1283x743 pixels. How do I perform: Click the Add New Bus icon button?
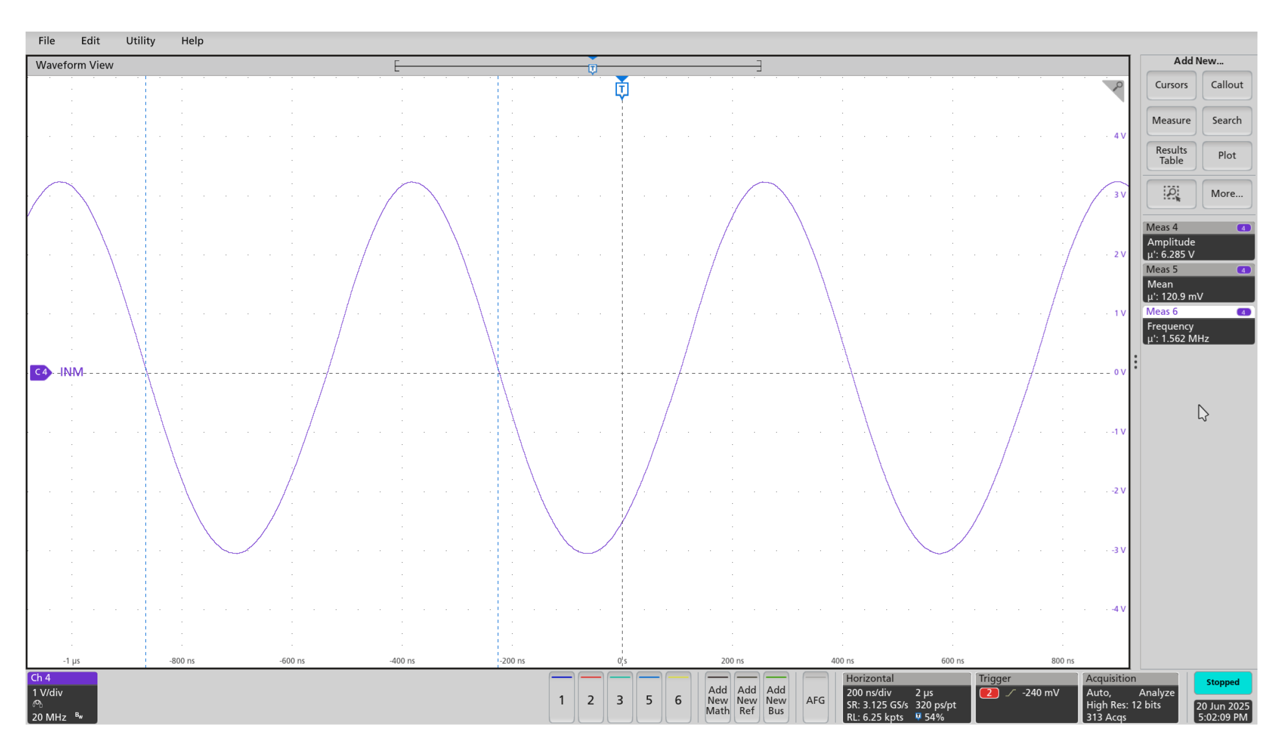click(x=775, y=699)
